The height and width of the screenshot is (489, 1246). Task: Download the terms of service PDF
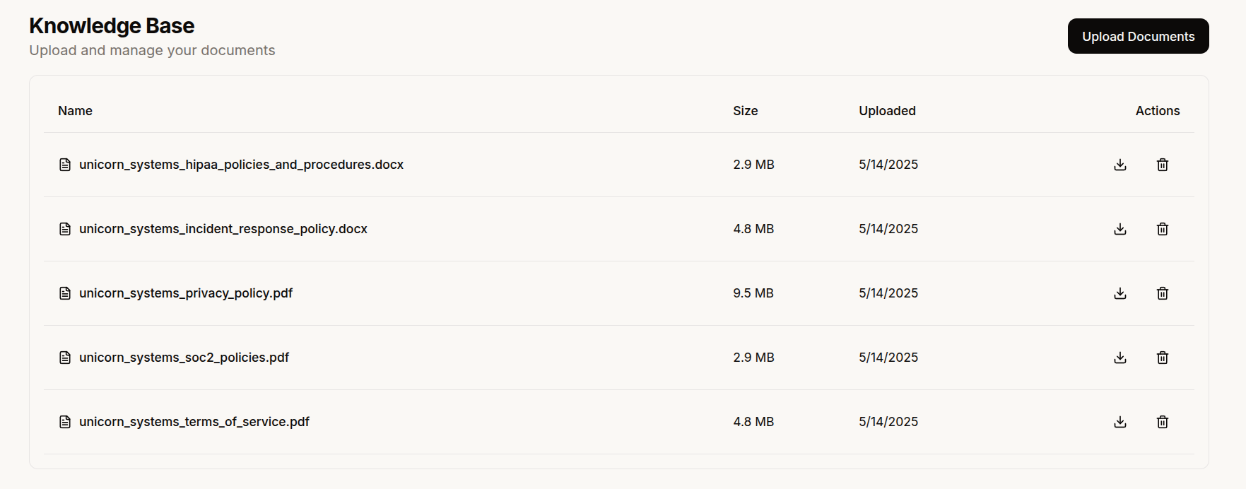pos(1120,422)
